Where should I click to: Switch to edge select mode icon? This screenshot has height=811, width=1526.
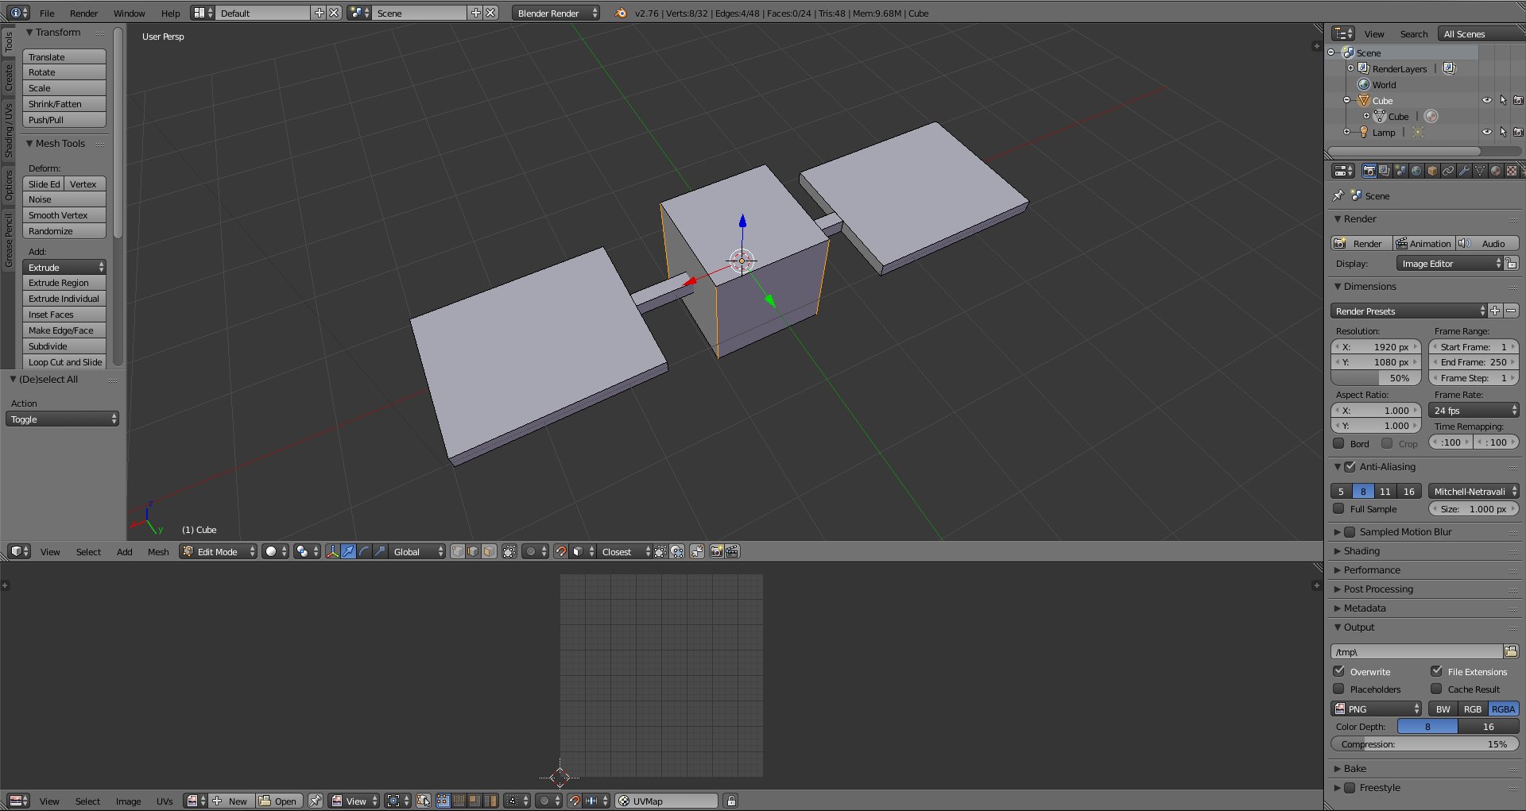(x=474, y=551)
